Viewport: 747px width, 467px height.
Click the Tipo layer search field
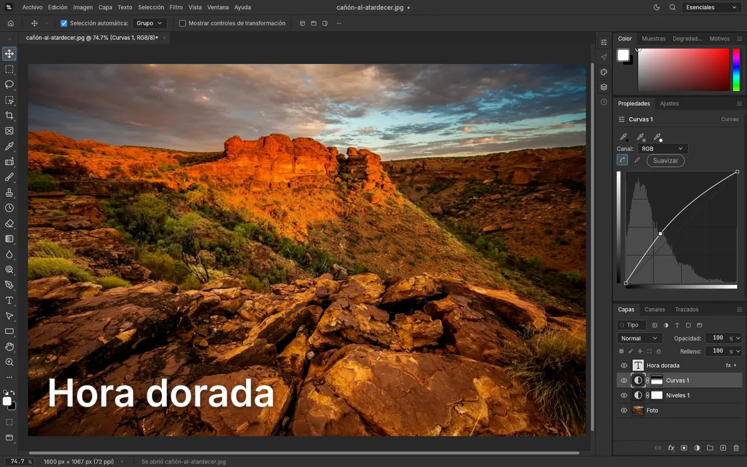click(x=632, y=325)
